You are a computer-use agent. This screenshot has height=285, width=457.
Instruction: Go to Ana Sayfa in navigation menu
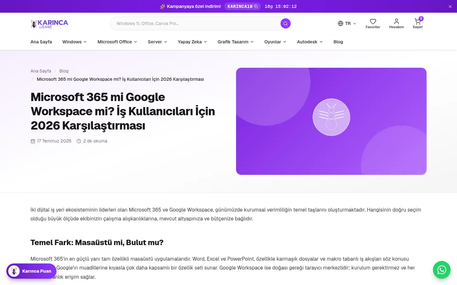(x=41, y=42)
